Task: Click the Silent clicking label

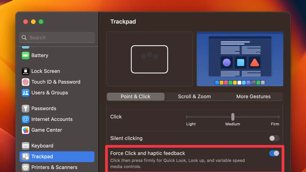Action: pos(126,138)
